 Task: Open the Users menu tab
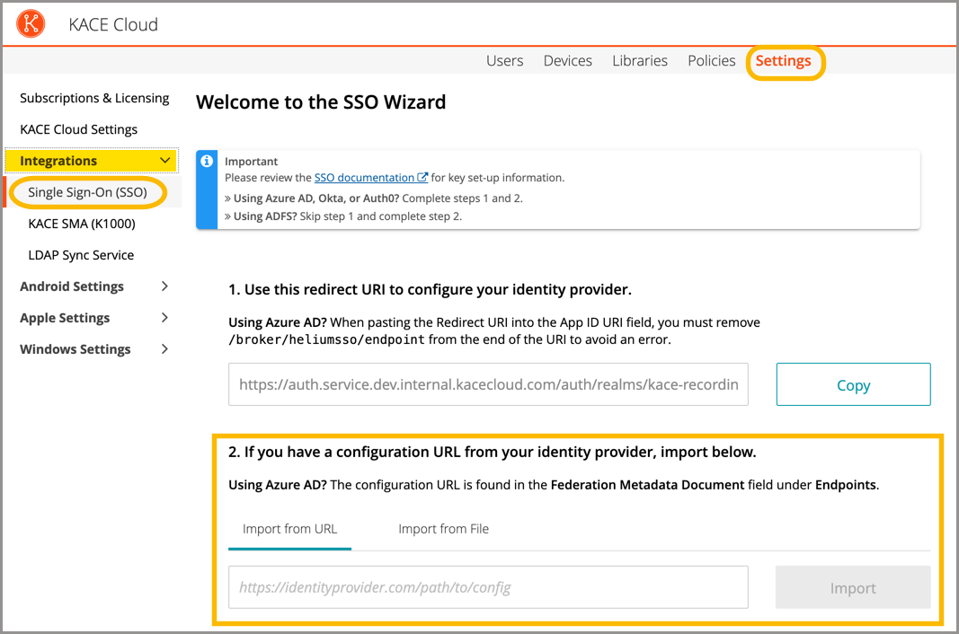504,61
